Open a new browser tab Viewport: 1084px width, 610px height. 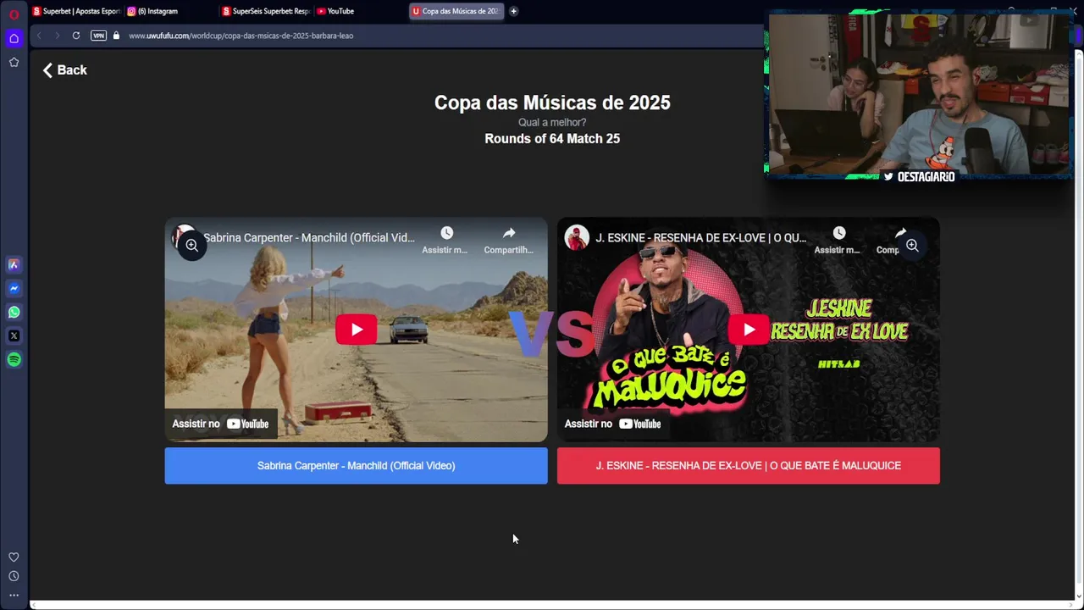513,11
